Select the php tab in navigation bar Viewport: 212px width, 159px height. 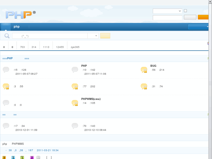click(17, 27)
